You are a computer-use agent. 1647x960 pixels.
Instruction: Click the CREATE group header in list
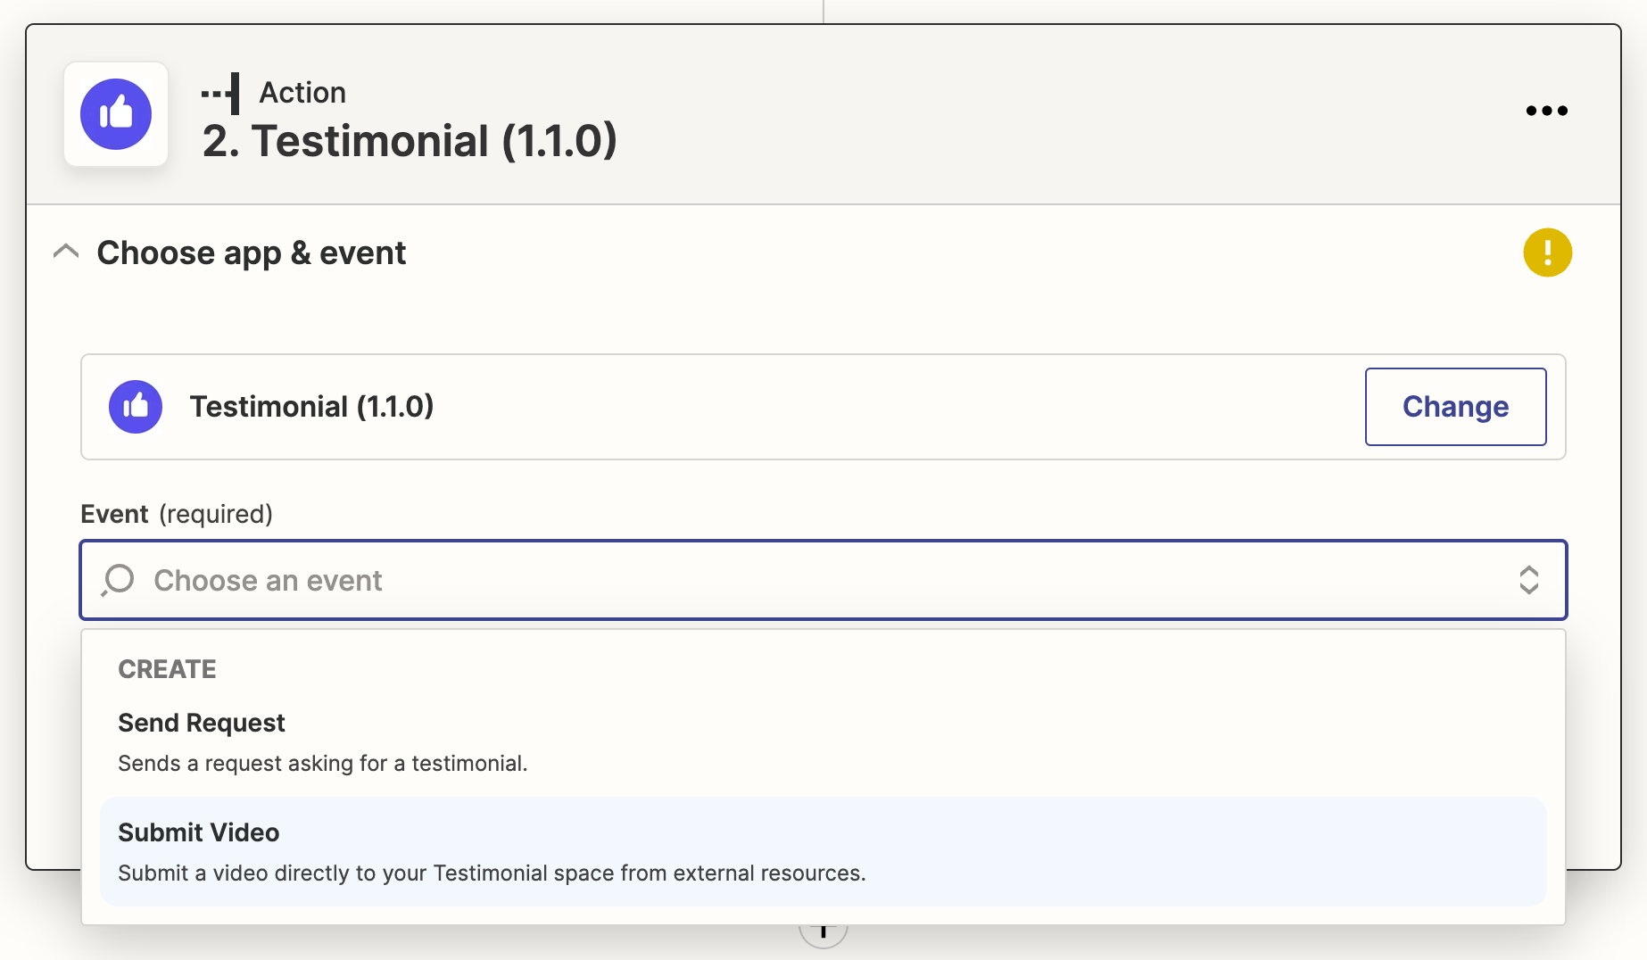pyautogui.click(x=167, y=669)
